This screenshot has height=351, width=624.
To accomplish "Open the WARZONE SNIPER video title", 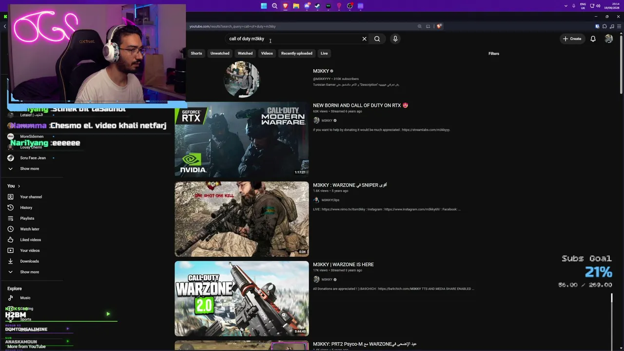I will click(350, 185).
